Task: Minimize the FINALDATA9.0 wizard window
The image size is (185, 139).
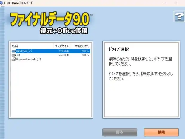Action: 164,3
